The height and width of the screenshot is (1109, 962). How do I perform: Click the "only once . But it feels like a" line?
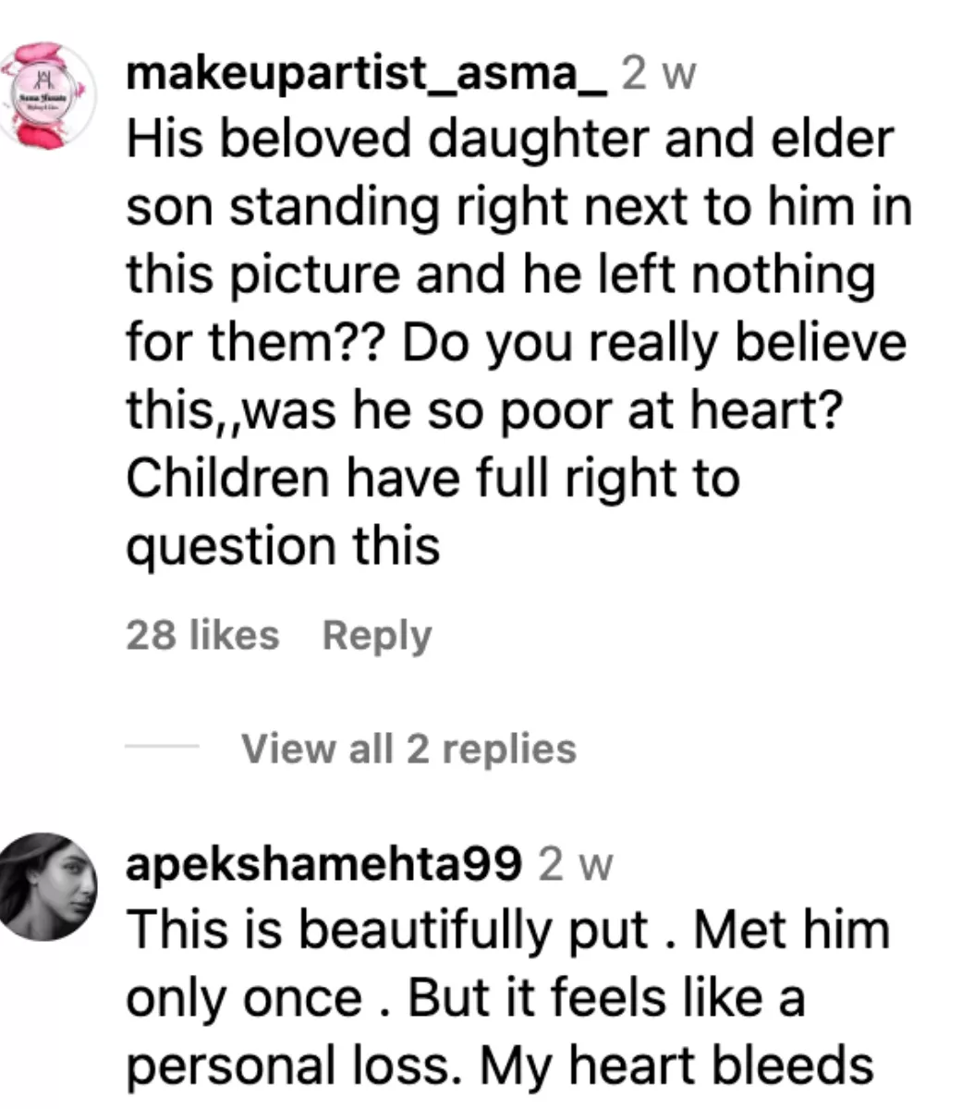click(x=465, y=997)
